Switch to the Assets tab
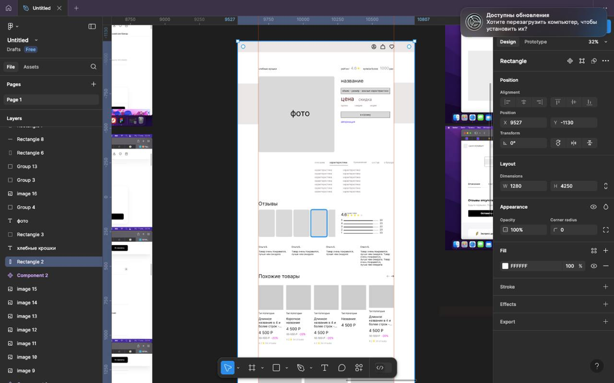Viewport: 614px width, 383px height. tap(31, 67)
